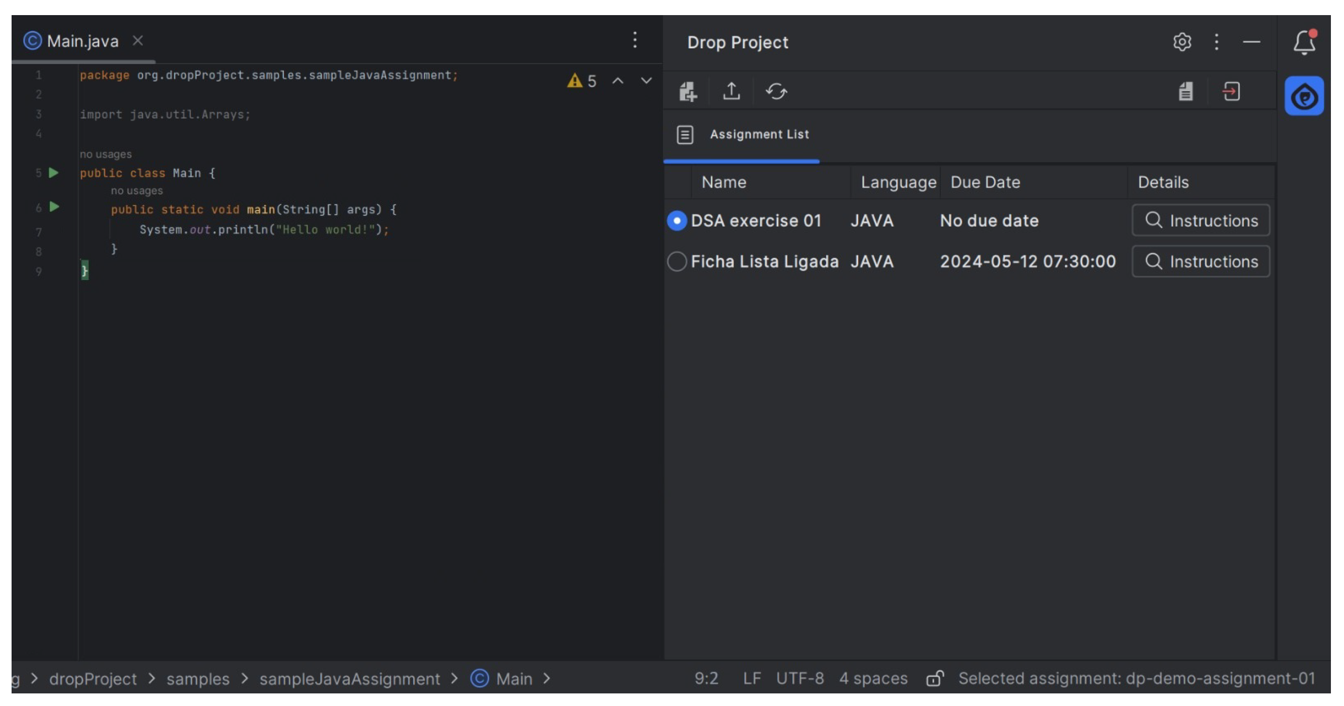Open the notifications bell
Viewport: 1344px width, 706px height.
[1304, 42]
